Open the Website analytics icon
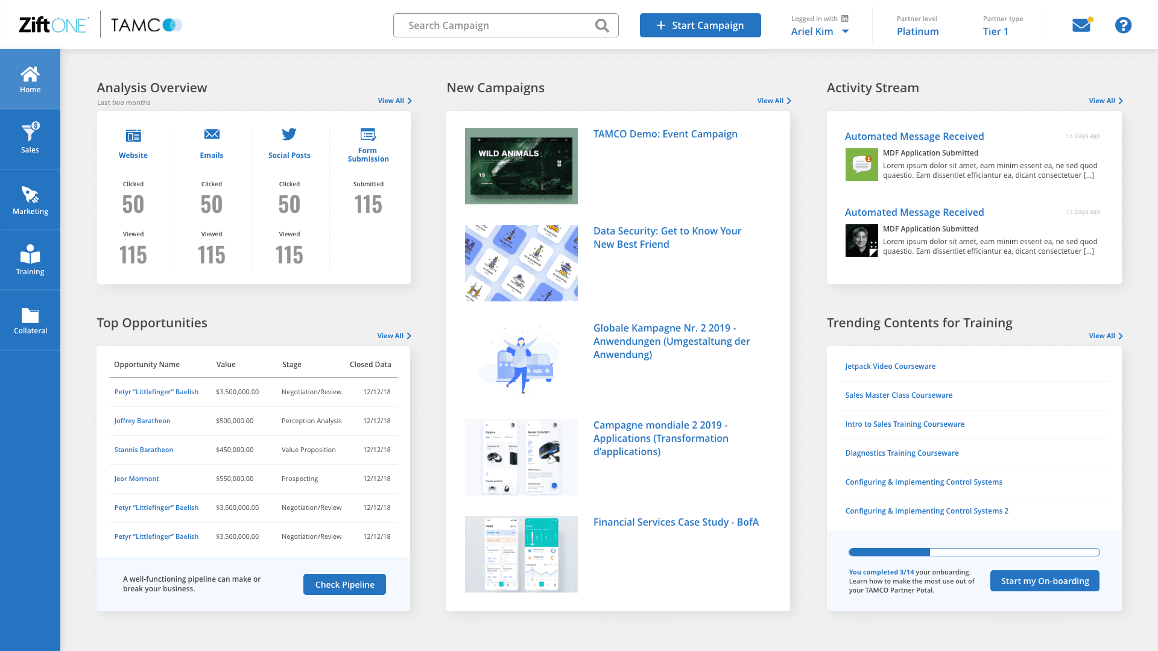This screenshot has height=651, width=1158. (133, 136)
